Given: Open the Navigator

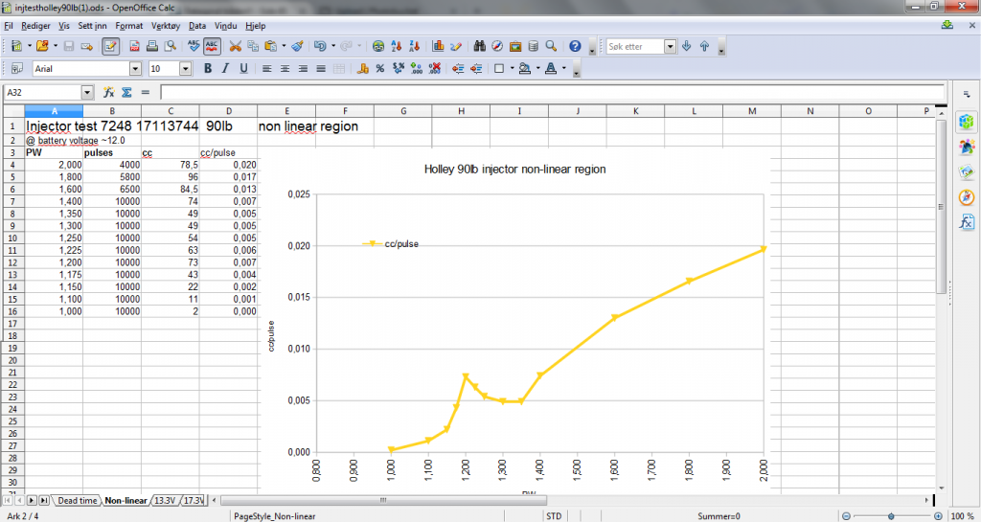Looking at the screenshot, I should [498, 46].
